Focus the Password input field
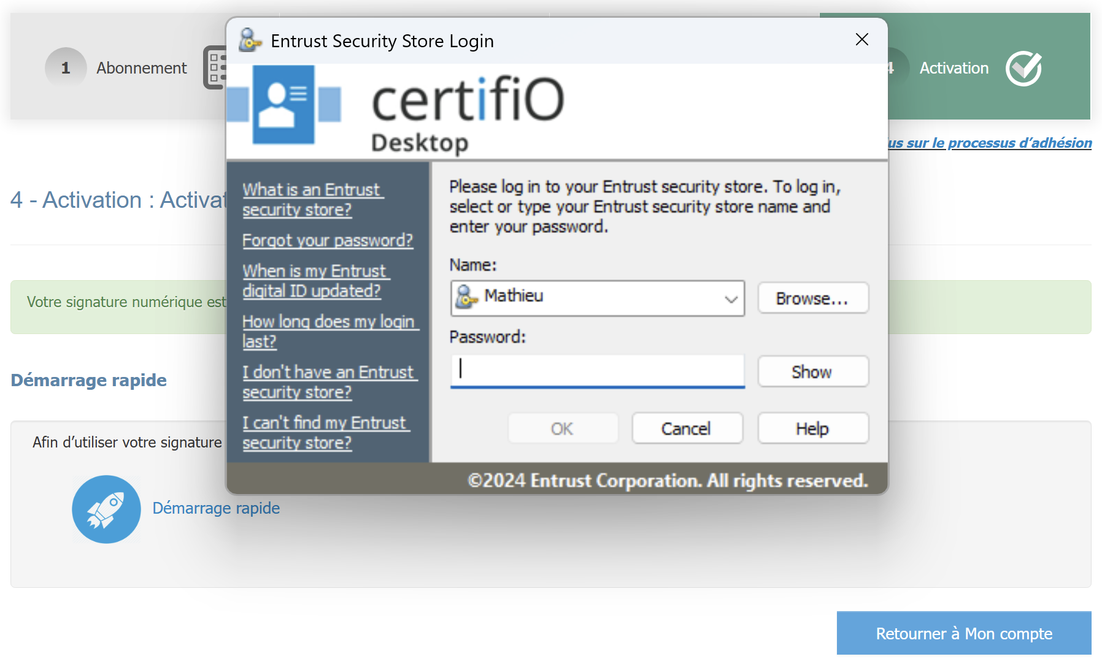 (x=596, y=370)
